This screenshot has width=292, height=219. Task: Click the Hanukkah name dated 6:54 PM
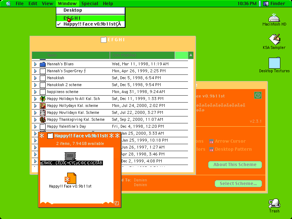pos(55,78)
